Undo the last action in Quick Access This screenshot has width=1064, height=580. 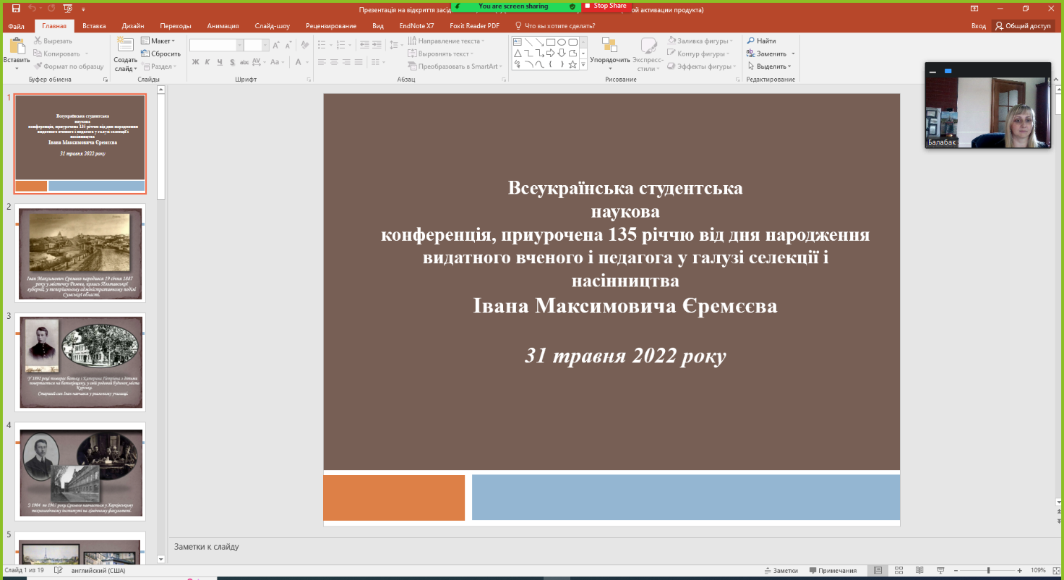pos(33,9)
